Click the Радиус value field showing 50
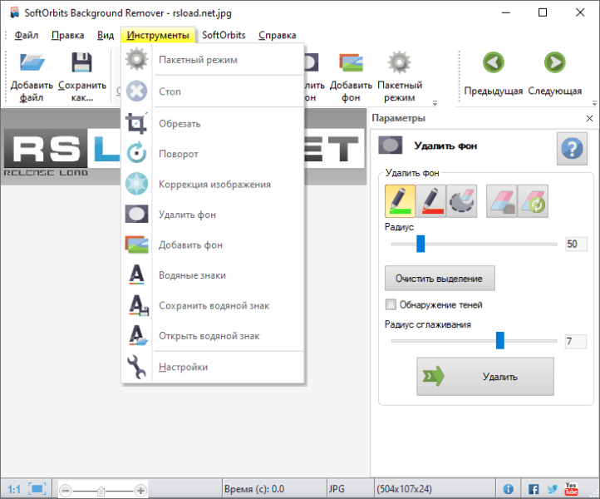Image resolution: width=600 pixels, height=499 pixels. tap(576, 244)
